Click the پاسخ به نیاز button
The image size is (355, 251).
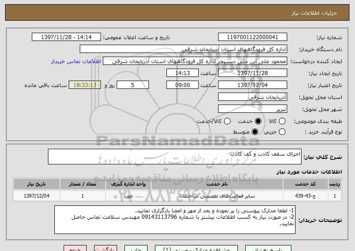tap(268, 248)
